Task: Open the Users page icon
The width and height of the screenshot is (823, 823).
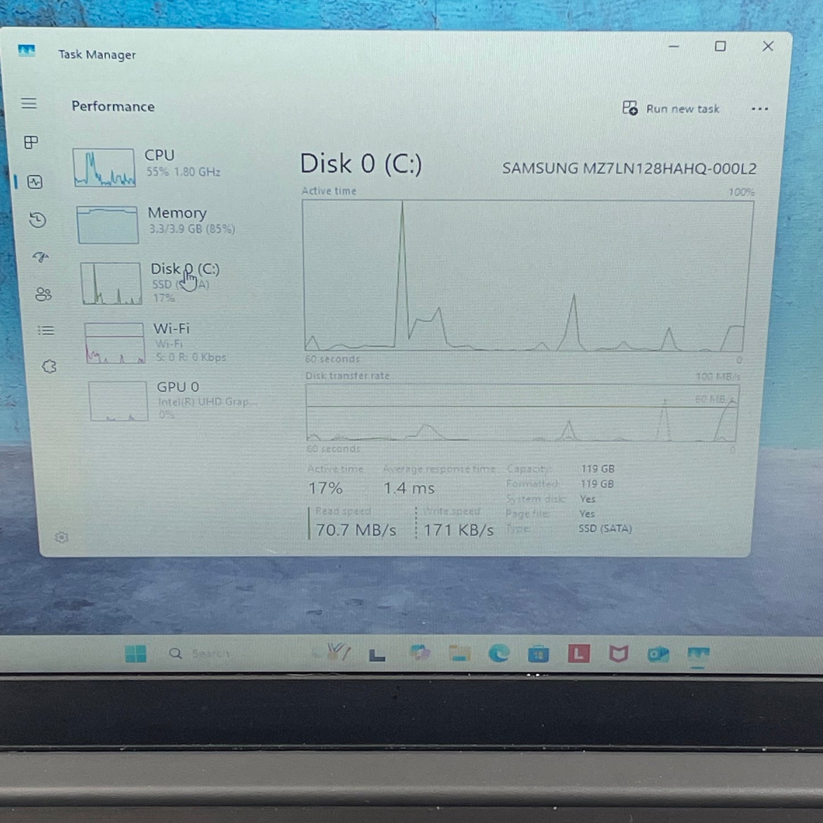Action: [43, 294]
